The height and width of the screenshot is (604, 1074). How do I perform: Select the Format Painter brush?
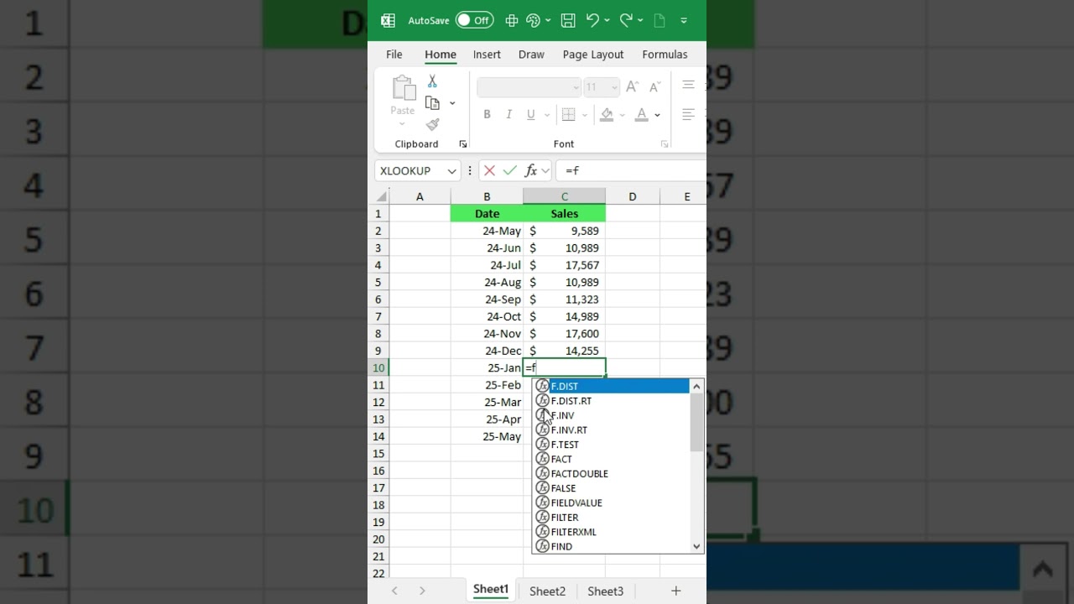432,125
